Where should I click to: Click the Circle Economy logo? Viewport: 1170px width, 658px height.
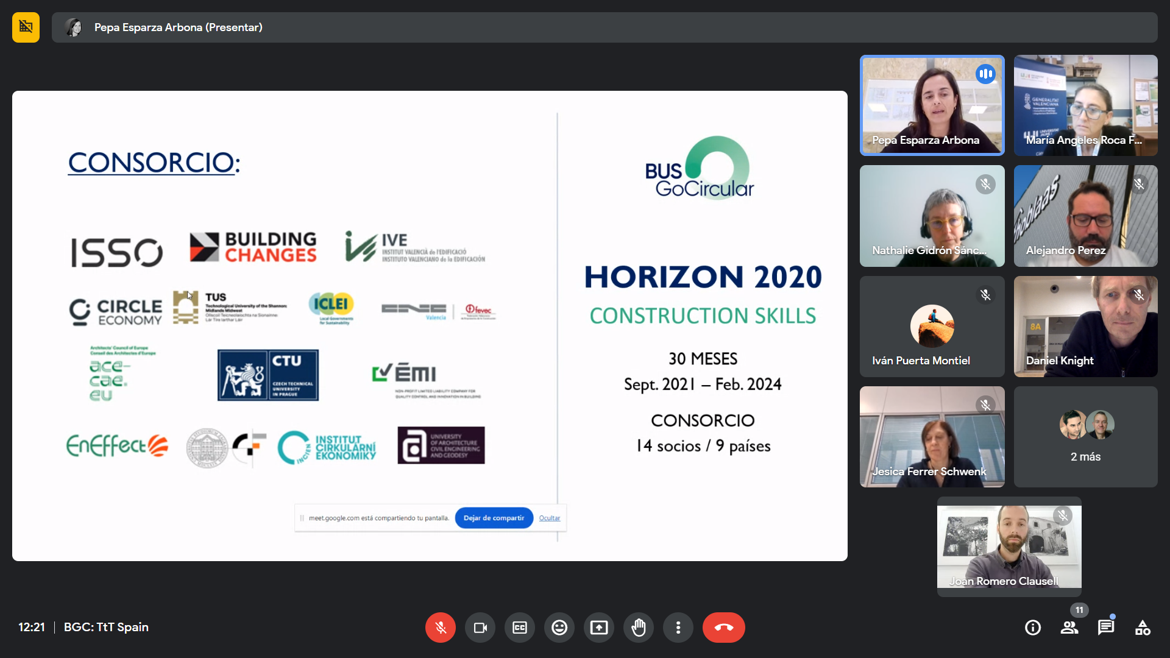pyautogui.click(x=115, y=311)
